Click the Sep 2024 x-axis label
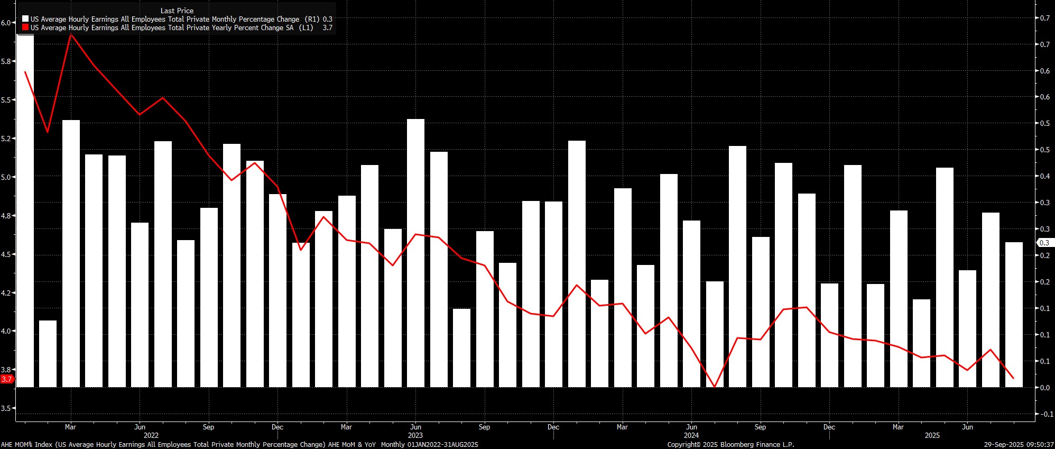This screenshot has height=449, width=1055. point(760,427)
